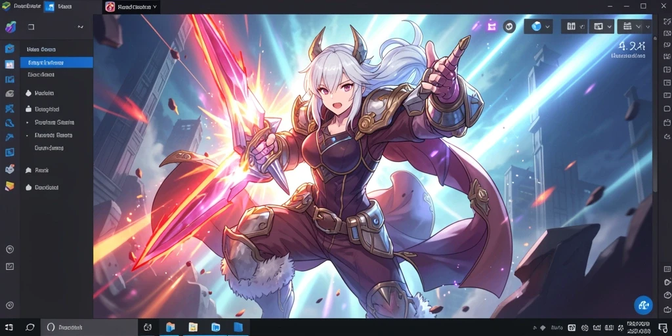
Task: Toggle the square checkbox in sidebar header
Action: coord(31,27)
